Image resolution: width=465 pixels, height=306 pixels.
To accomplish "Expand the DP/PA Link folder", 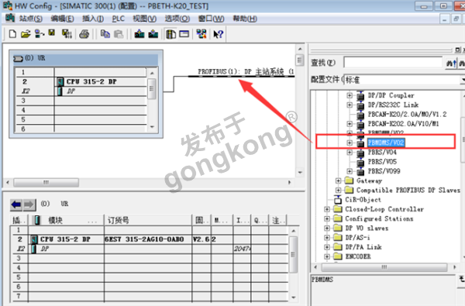I will [327, 247].
